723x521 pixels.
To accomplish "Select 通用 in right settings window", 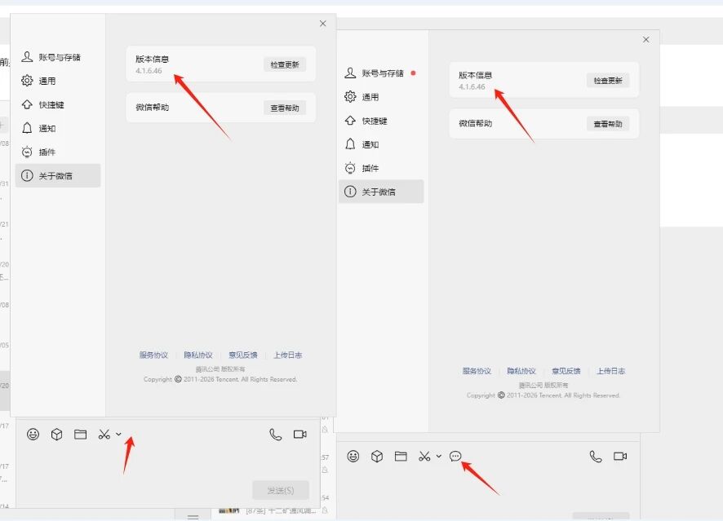I will pos(381,97).
